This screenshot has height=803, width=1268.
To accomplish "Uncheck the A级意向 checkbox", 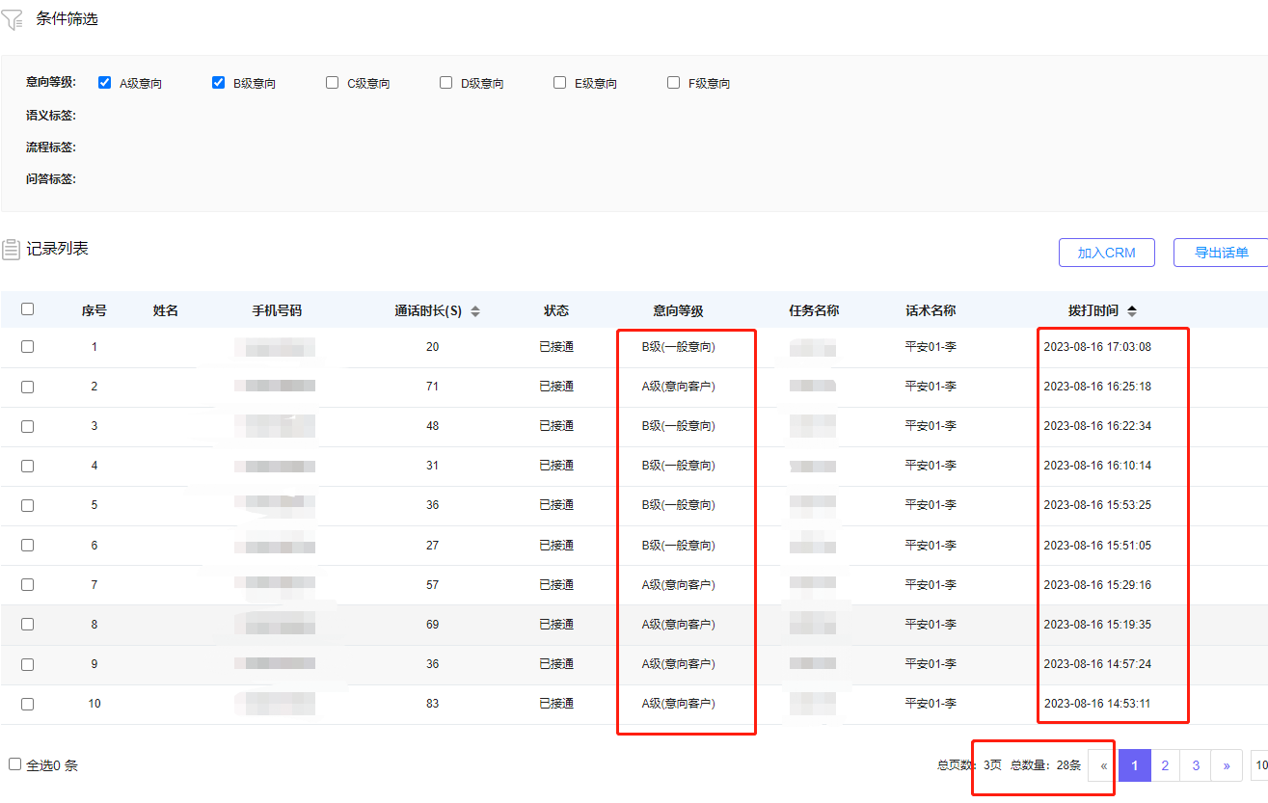I will pyautogui.click(x=105, y=83).
